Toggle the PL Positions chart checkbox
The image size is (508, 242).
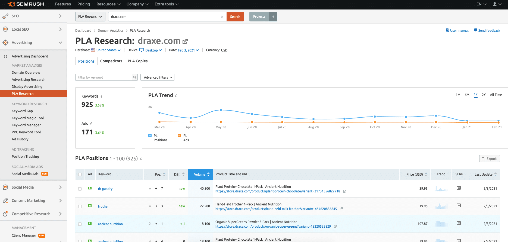coord(150,135)
